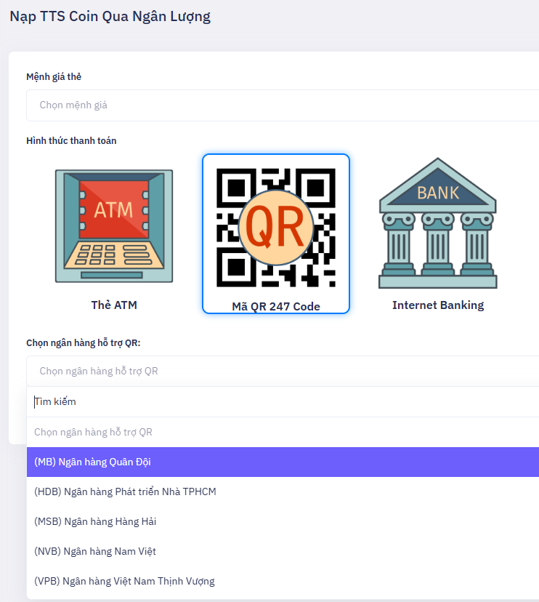Choose the bank building icon
The height and width of the screenshot is (602, 539).
click(438, 223)
